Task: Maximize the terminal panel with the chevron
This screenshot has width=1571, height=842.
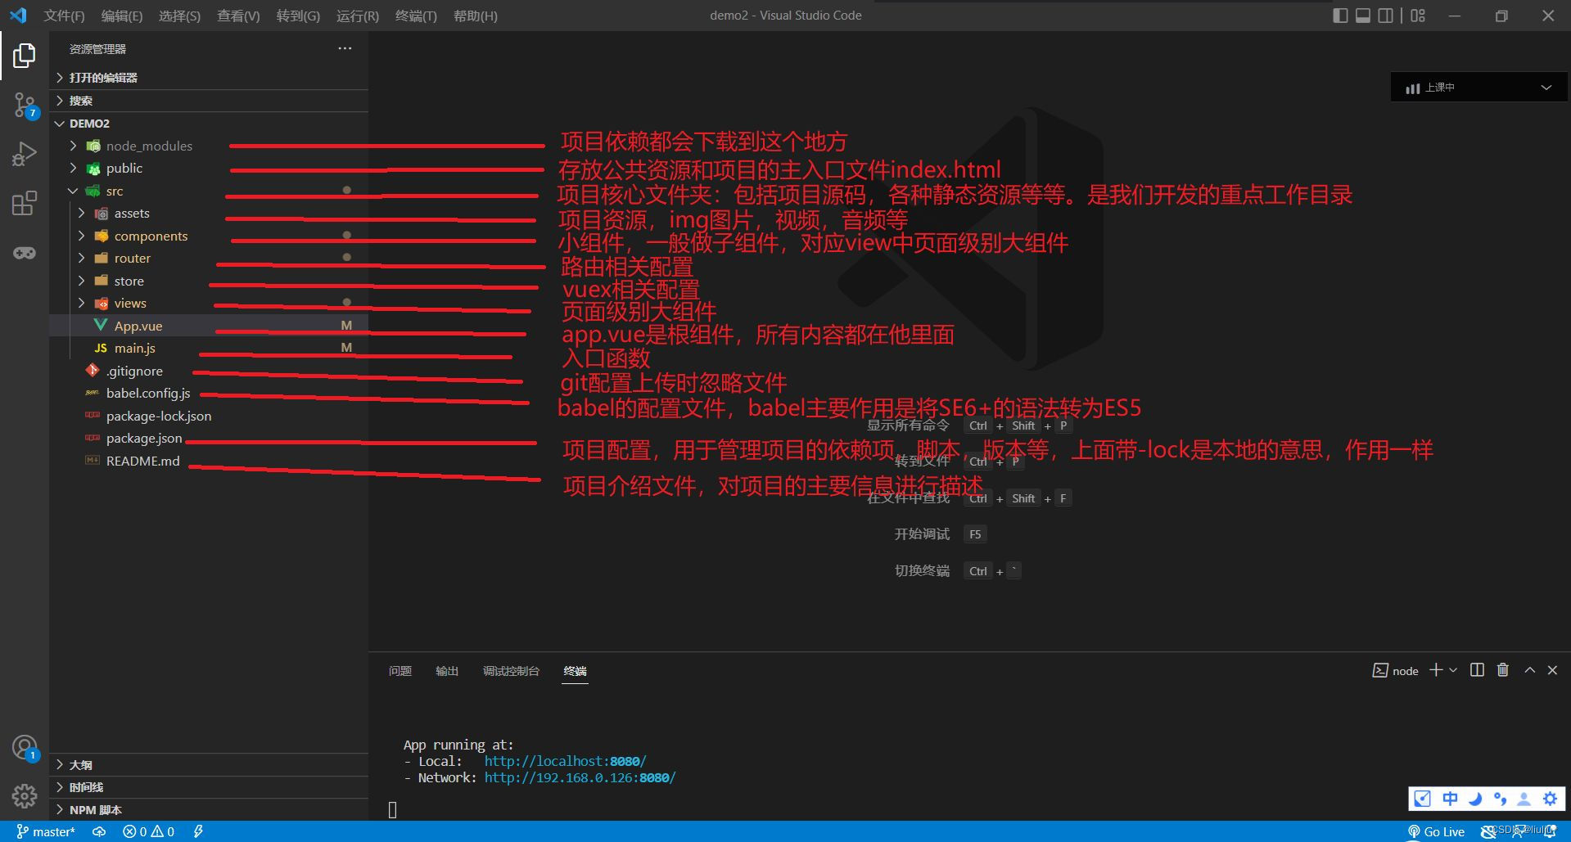Action: (1529, 669)
